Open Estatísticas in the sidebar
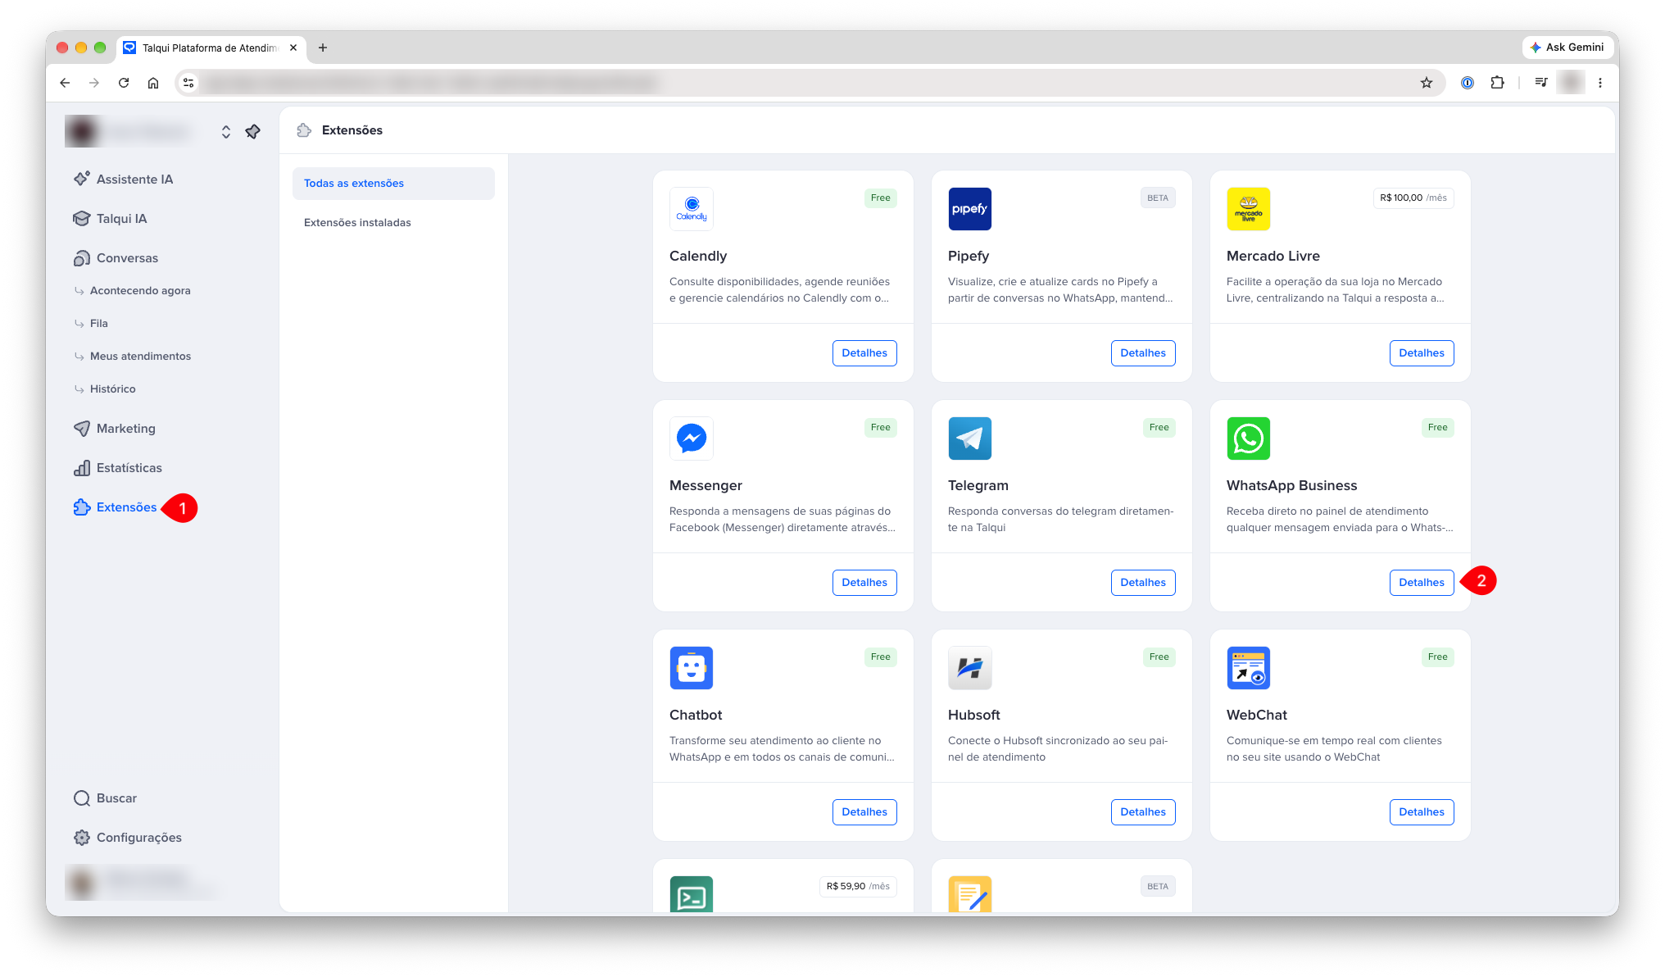Viewport: 1665px width, 977px height. pyautogui.click(x=117, y=467)
